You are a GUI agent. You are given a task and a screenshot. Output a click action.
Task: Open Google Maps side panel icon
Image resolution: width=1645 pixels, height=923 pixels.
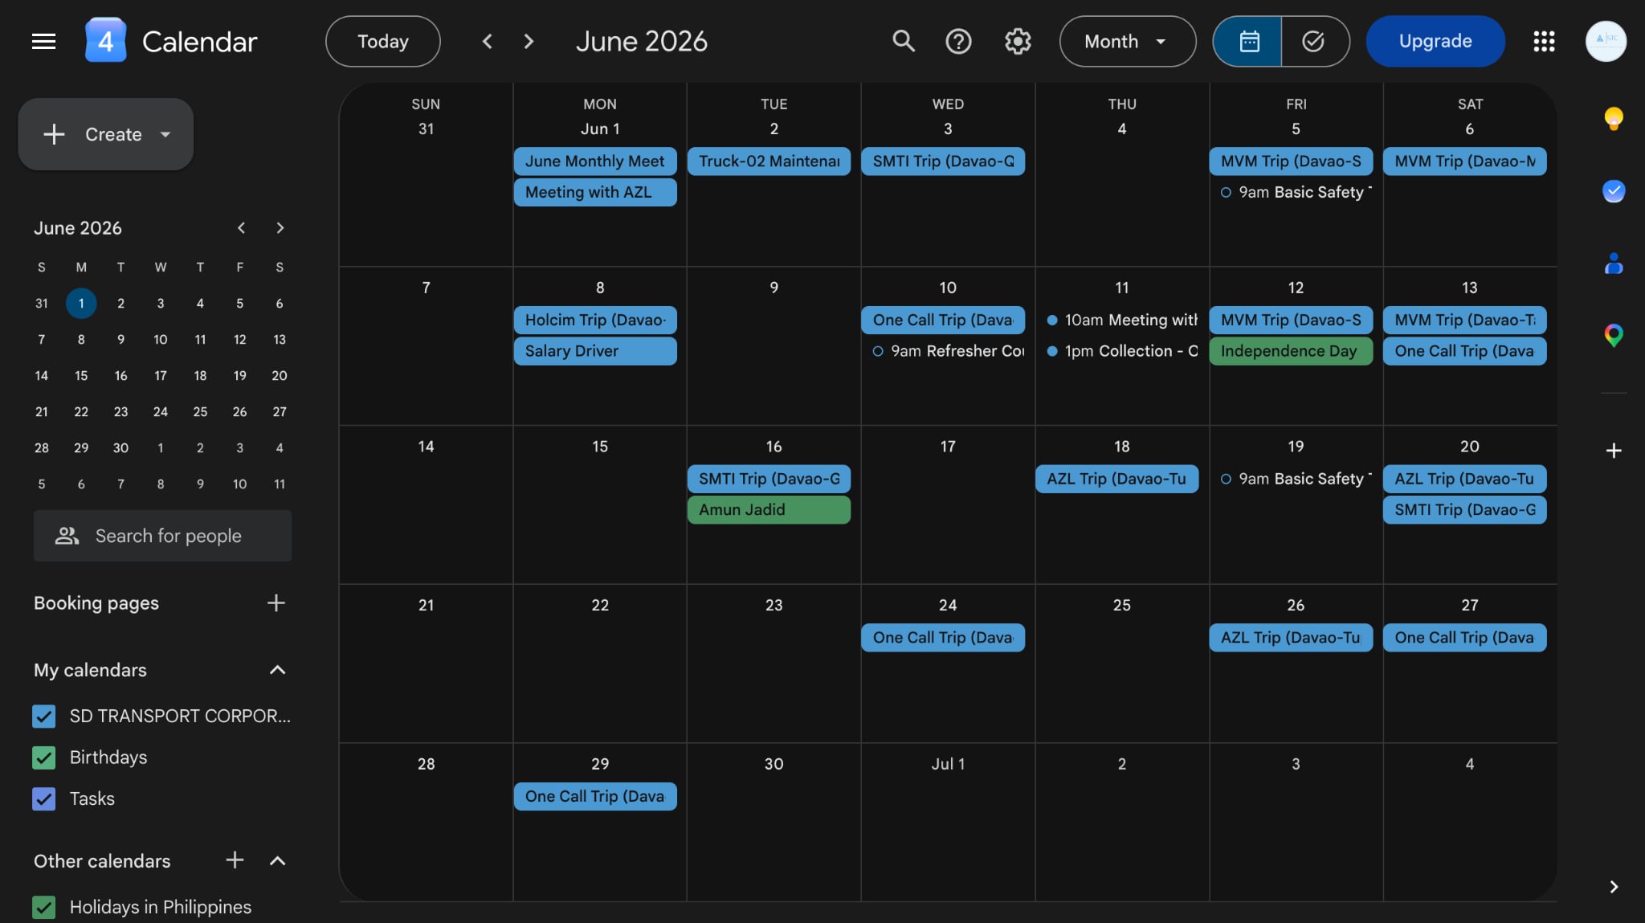[1614, 334]
